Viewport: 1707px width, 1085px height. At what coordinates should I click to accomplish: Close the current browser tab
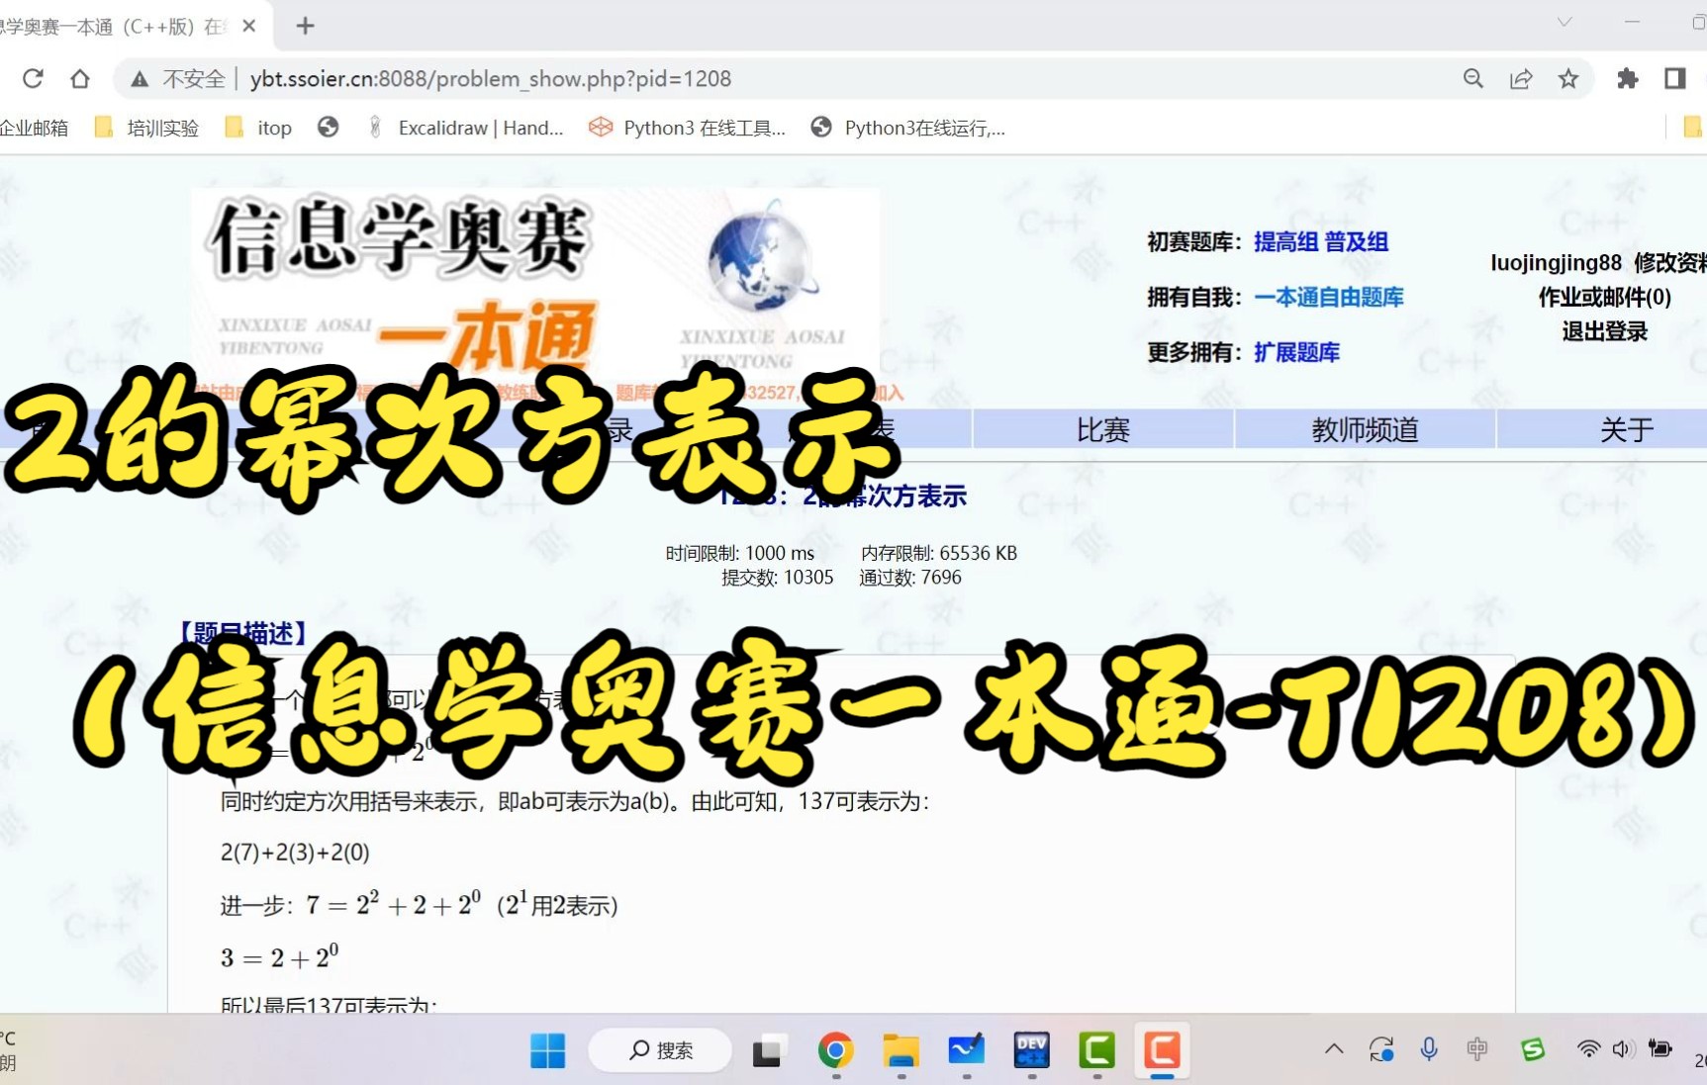click(x=249, y=26)
